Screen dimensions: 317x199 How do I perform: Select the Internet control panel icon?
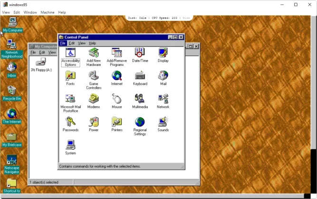tap(116, 76)
